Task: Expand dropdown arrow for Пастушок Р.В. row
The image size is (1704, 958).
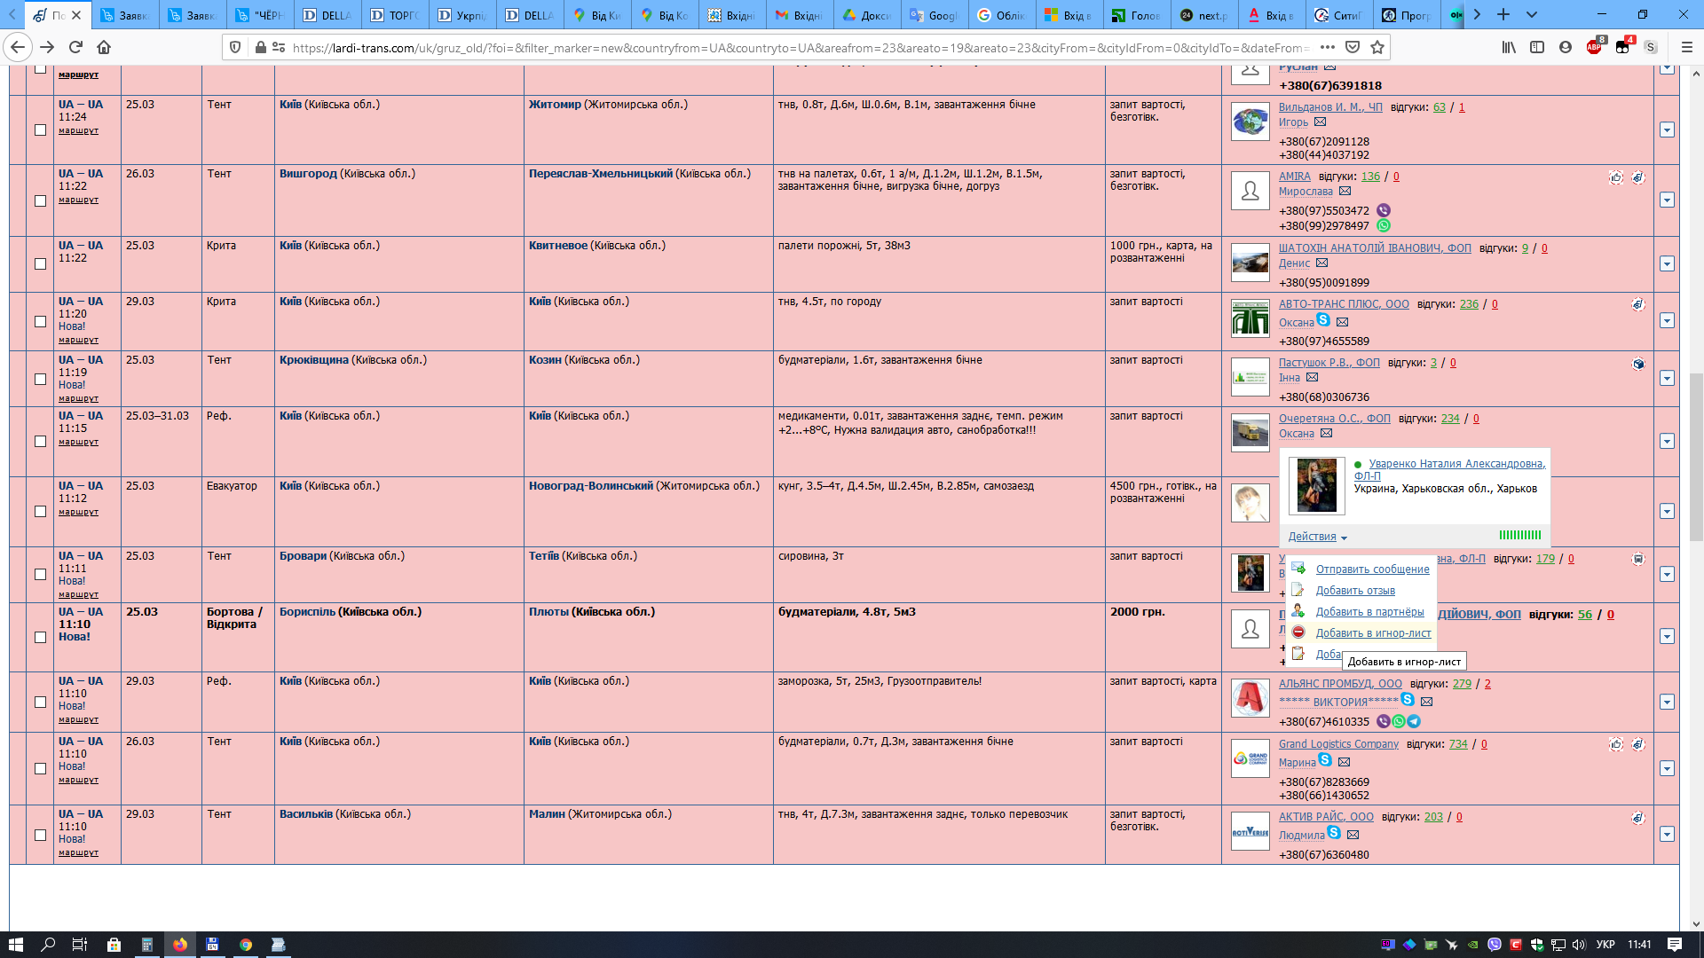Action: pyautogui.click(x=1667, y=378)
